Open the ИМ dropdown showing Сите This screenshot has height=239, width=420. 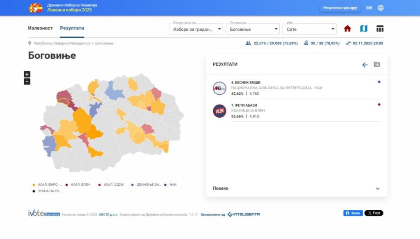(x=310, y=29)
